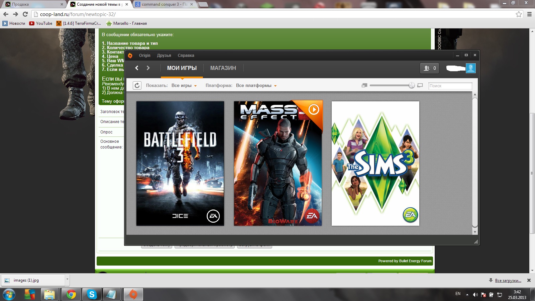
Task: Open the Bullet Energy Forum link
Action: click(x=415, y=261)
